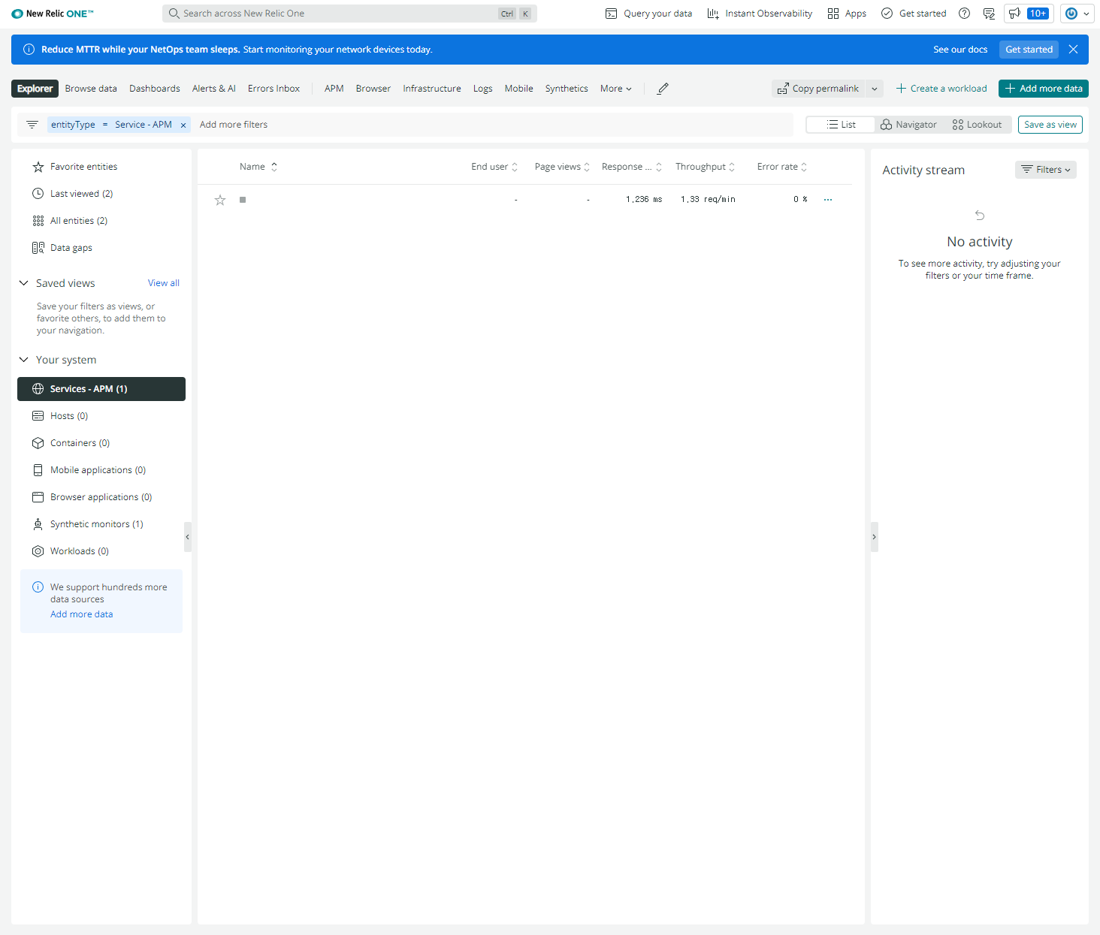Open Alerts & AI tab

click(214, 89)
